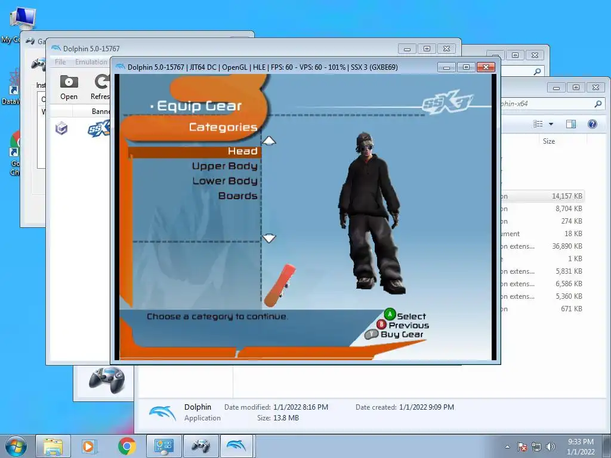Open the Windows Start menu
This screenshot has width=611, height=458.
(x=16, y=446)
